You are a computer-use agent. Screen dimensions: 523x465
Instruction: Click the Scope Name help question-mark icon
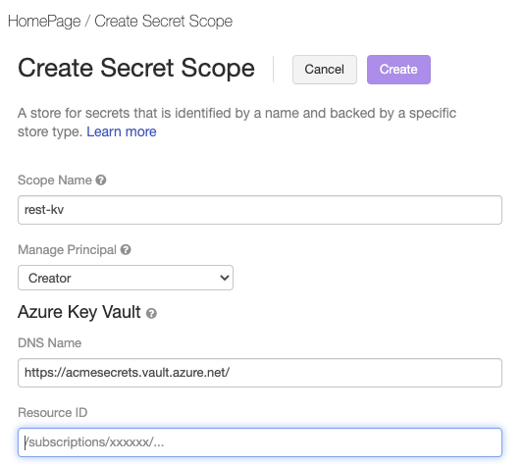tap(101, 181)
